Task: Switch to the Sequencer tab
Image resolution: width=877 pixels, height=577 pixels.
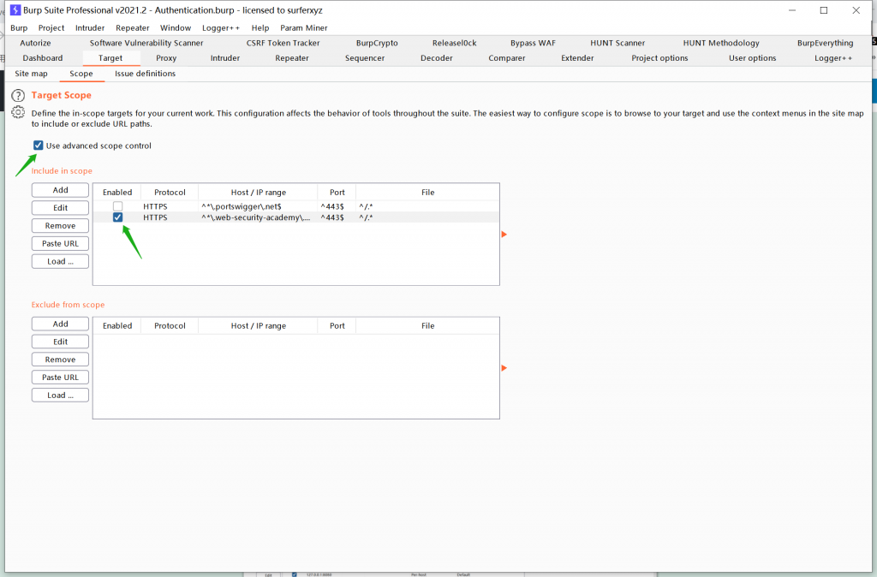Action: pos(365,58)
